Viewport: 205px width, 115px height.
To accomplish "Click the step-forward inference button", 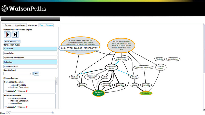I will (x=15, y=34).
